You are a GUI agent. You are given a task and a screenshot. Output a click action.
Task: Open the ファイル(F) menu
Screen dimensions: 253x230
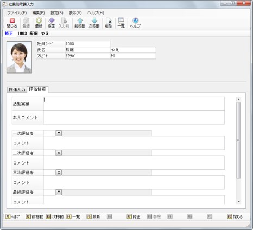click(x=17, y=13)
